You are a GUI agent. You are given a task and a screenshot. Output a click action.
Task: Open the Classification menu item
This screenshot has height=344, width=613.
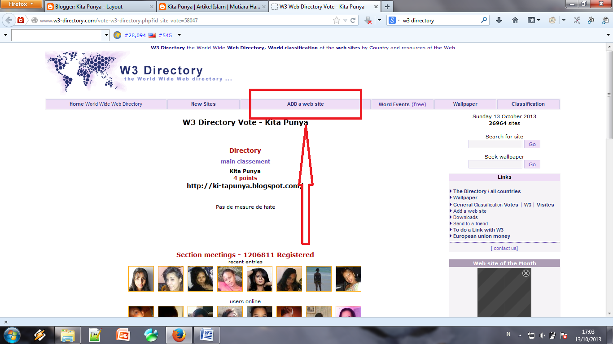[x=528, y=104]
